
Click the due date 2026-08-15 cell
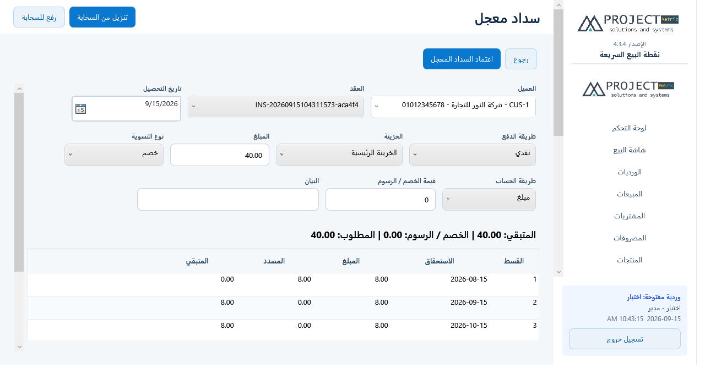point(469,279)
